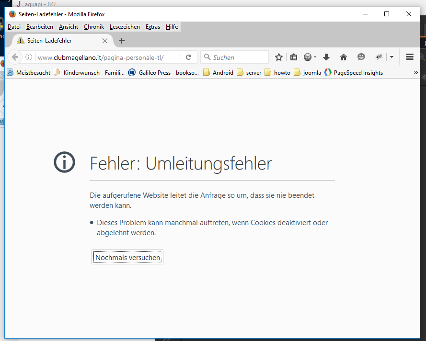
Task: Open the Extras menu
Action: click(x=153, y=27)
